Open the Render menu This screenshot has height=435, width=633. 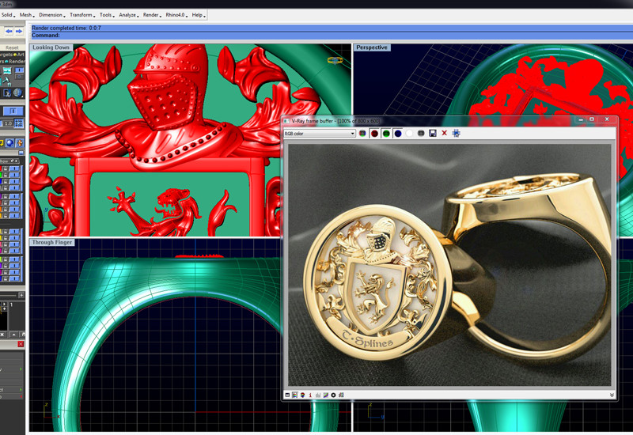pos(152,15)
